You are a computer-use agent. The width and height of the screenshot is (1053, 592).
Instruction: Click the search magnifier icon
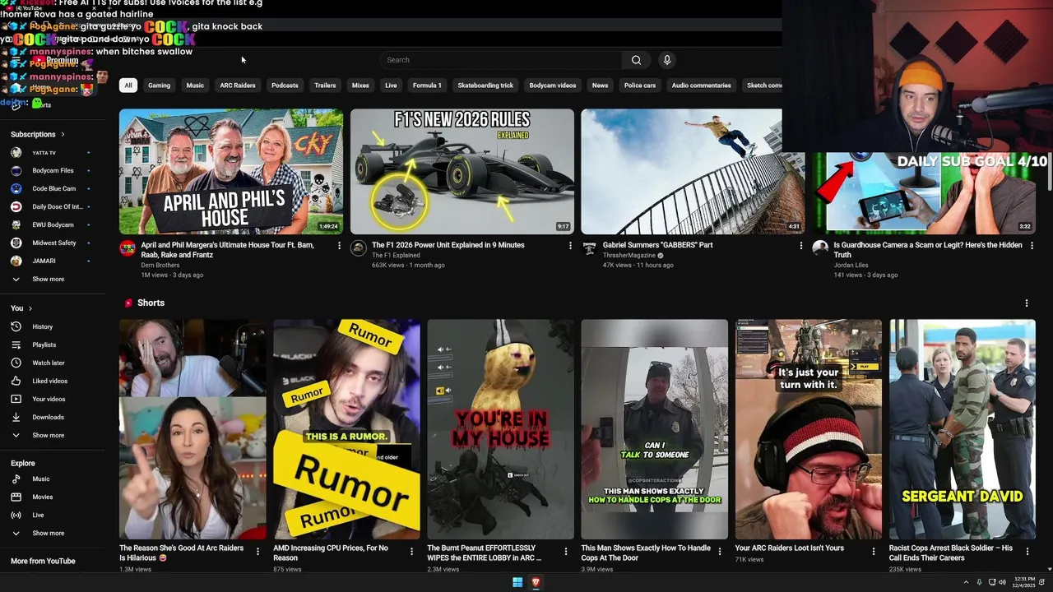636,60
